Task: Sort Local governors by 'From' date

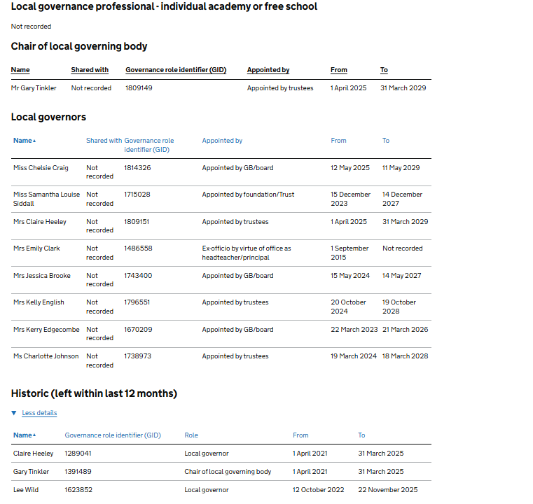Action: [x=338, y=141]
